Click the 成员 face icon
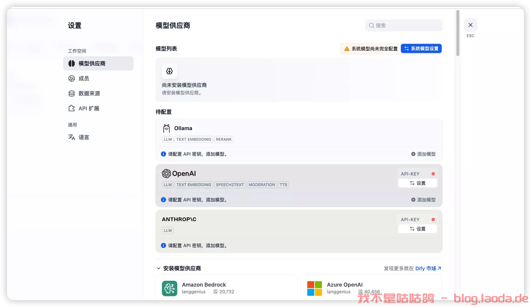Image resolution: width=531 pixels, height=307 pixels. click(x=72, y=78)
